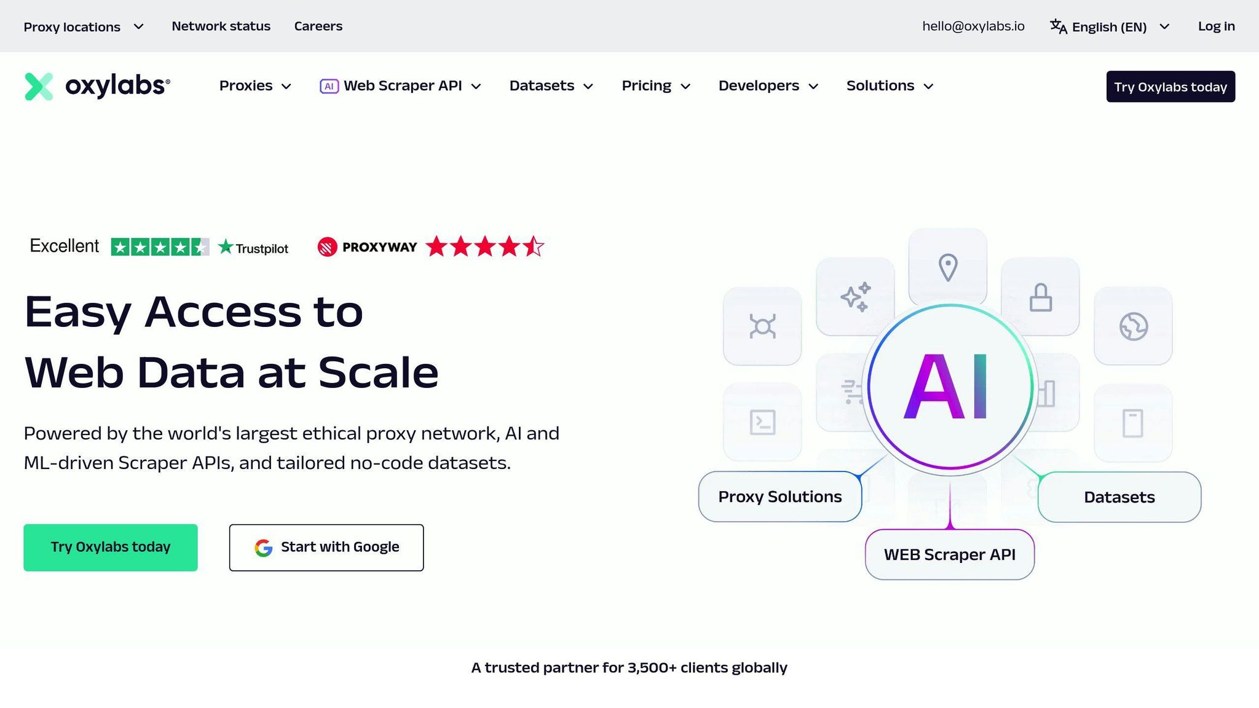The width and height of the screenshot is (1259, 708).
Task: Click the terminal icon in the illustration
Action: (762, 422)
